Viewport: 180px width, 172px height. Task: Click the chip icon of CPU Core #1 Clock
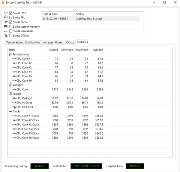point(14,116)
